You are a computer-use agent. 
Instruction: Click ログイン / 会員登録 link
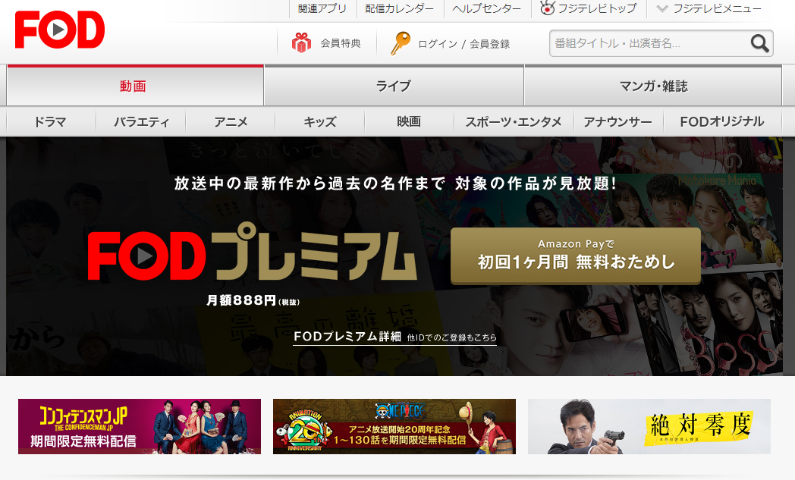[464, 44]
